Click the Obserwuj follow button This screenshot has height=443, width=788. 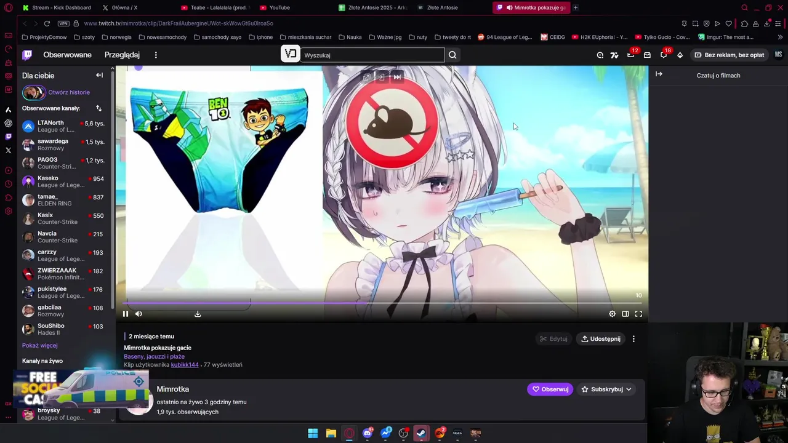click(550, 389)
